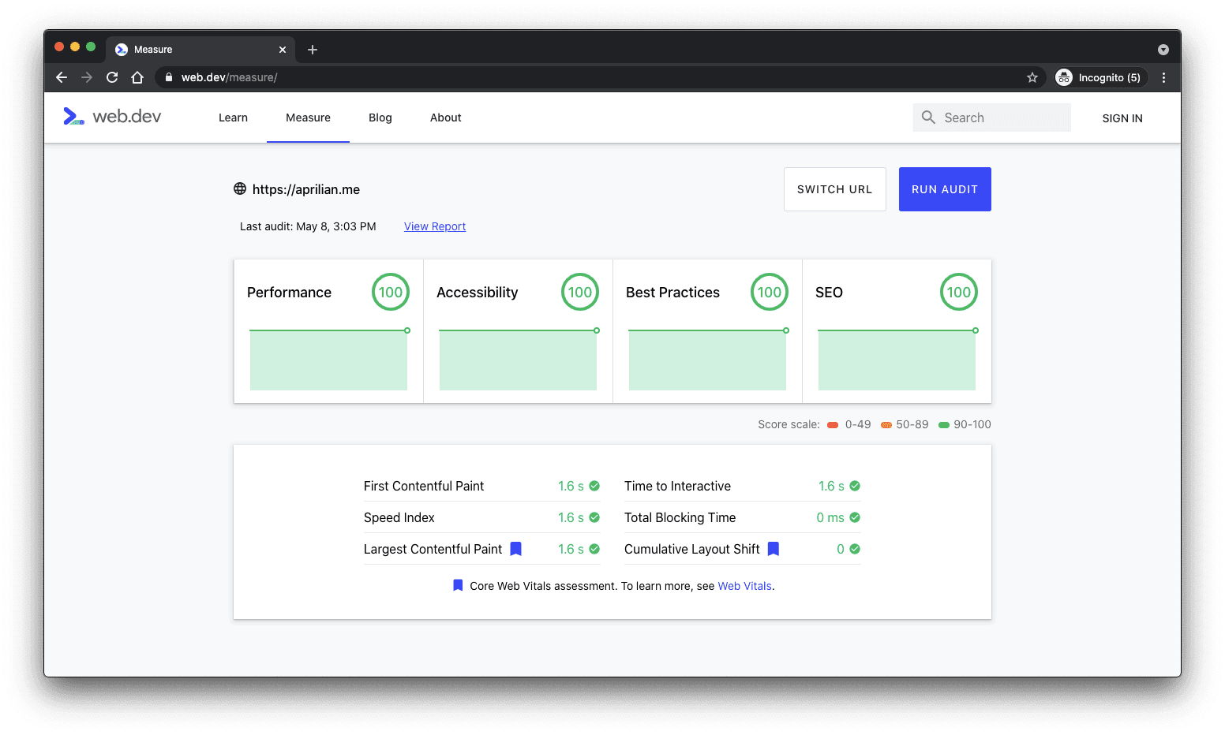Click the First Contentful Paint green checkmark
This screenshot has height=735, width=1225.
tap(594, 486)
